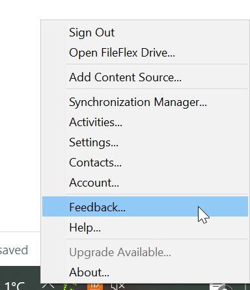The width and height of the screenshot is (250, 290).
Task: Select the Account menu item
Action: point(145,183)
